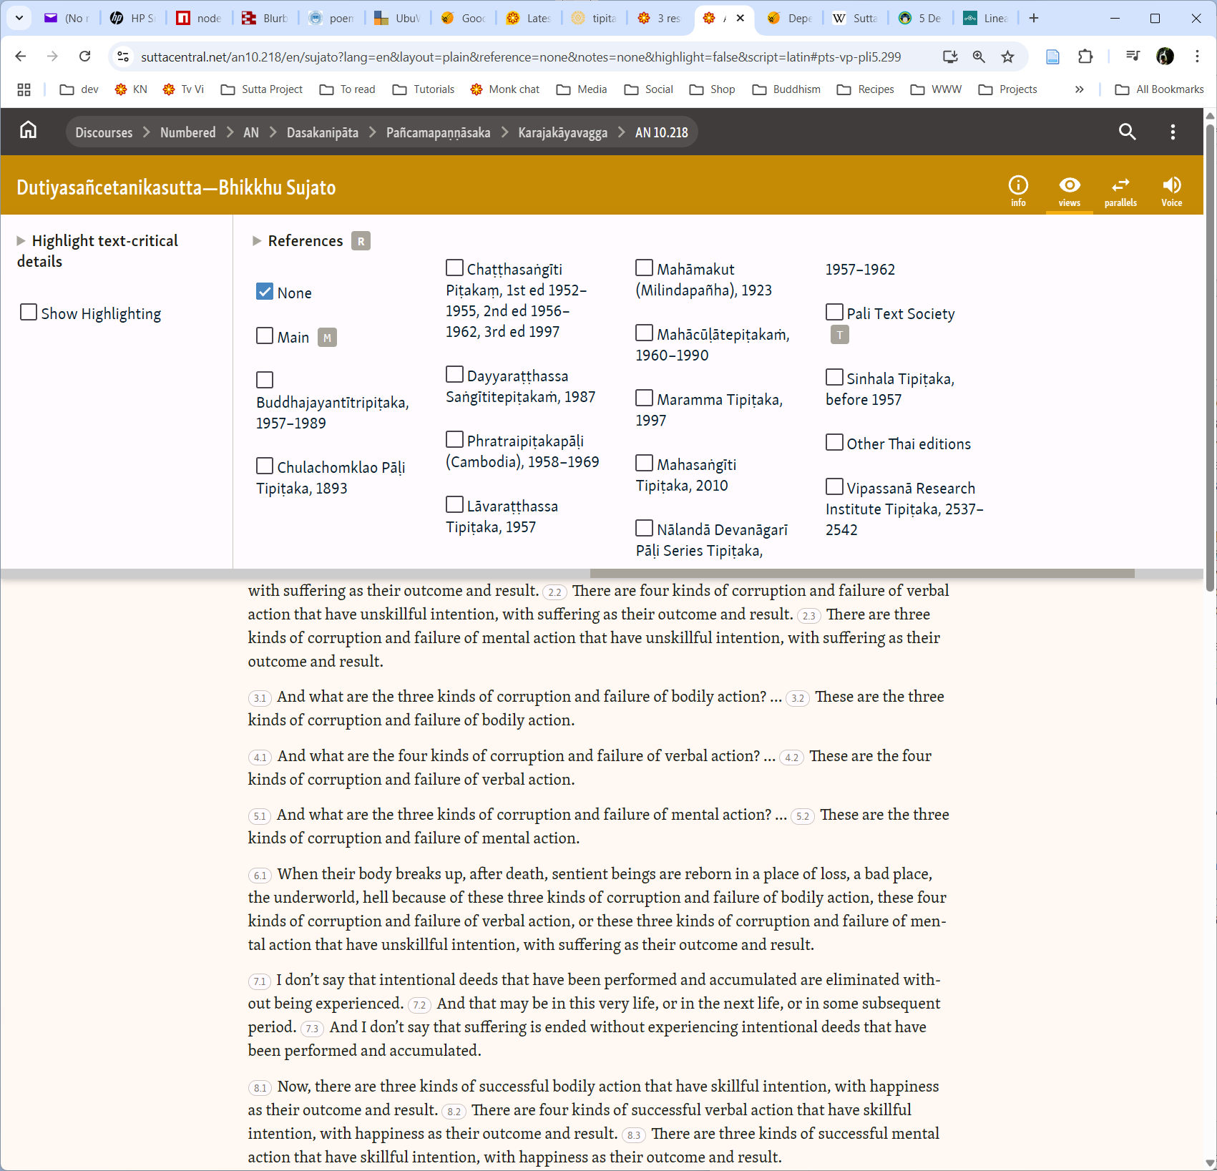Check Sinhala Tipiṭaka checkbox
Viewport: 1217px width, 1171px height.
[834, 378]
